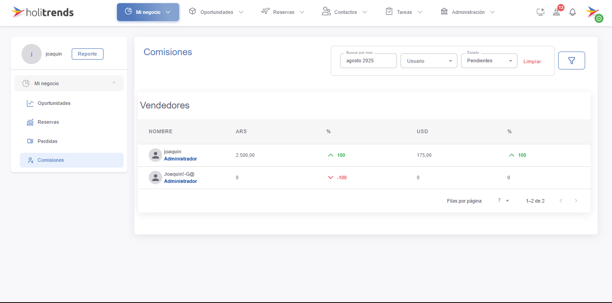Click the bank icon beside Administración
Viewport: 612px width, 303px height.
pos(444,11)
